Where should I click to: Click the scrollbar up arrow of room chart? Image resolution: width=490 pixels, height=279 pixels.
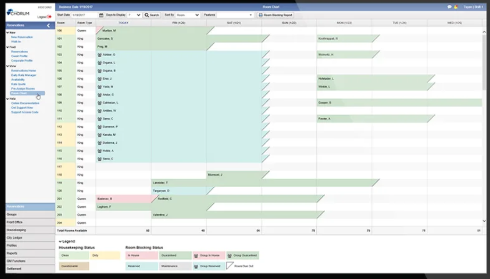point(484,32)
